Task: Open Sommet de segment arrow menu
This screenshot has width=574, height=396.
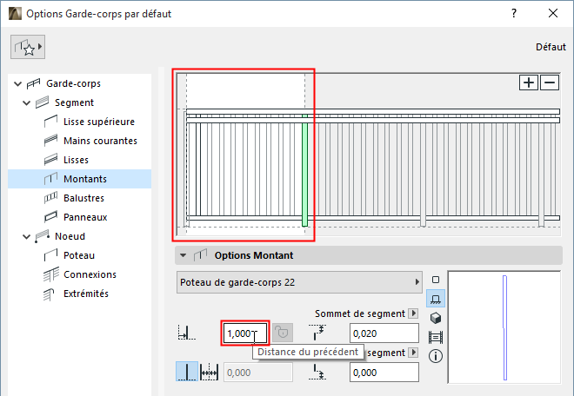Action: click(414, 313)
